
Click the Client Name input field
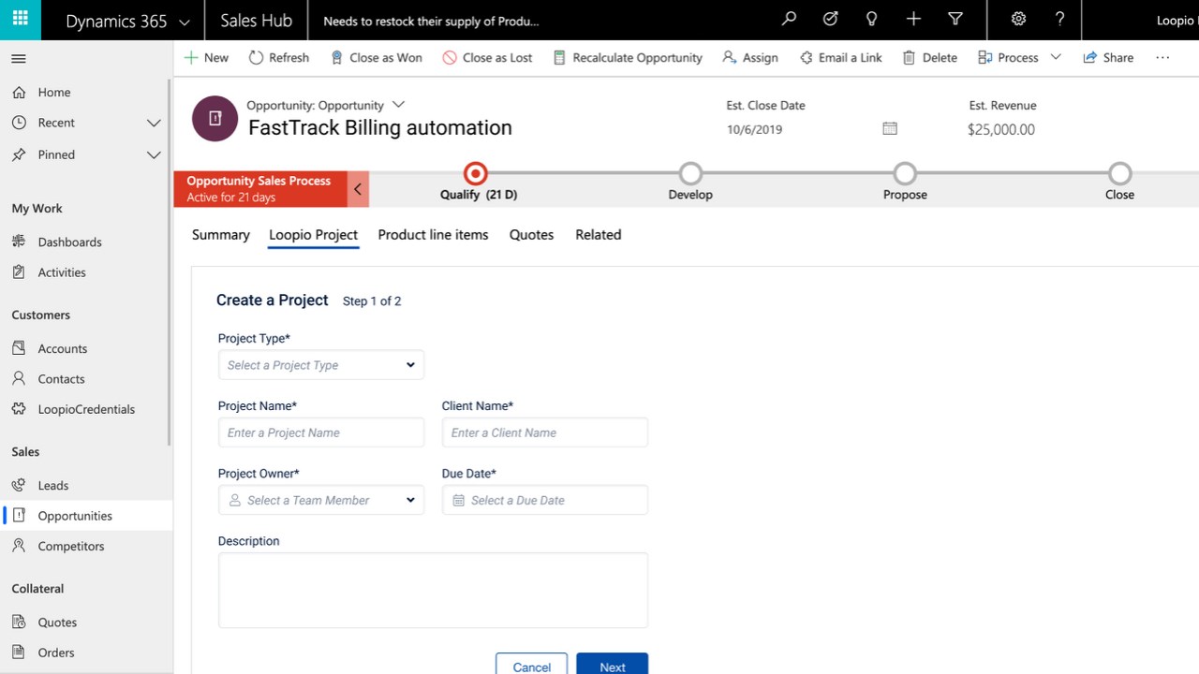[544, 432]
